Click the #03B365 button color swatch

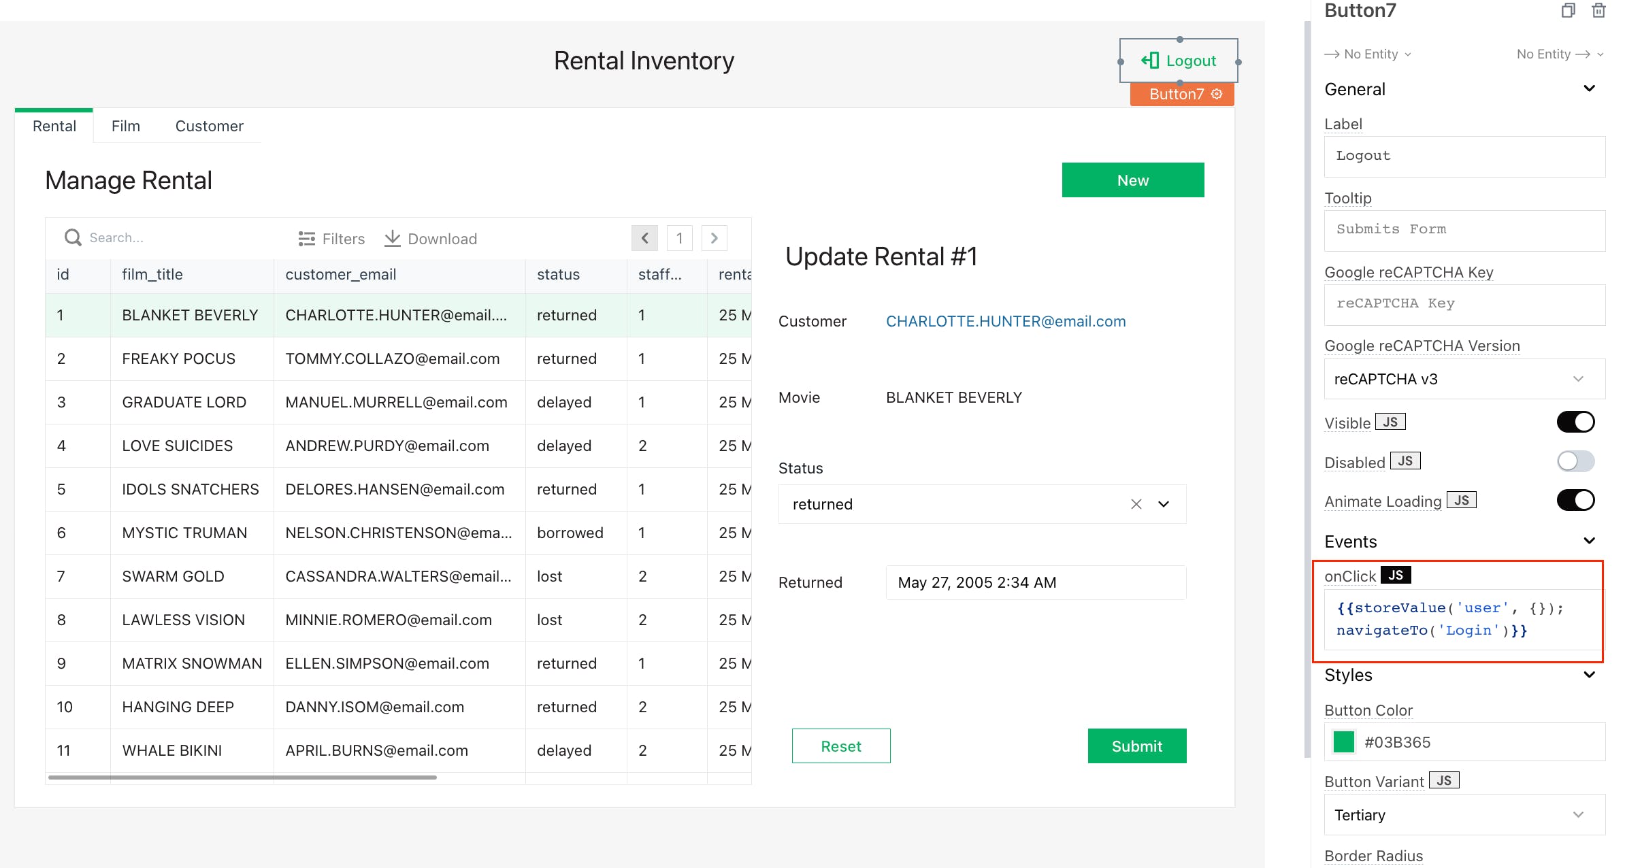click(x=1343, y=742)
